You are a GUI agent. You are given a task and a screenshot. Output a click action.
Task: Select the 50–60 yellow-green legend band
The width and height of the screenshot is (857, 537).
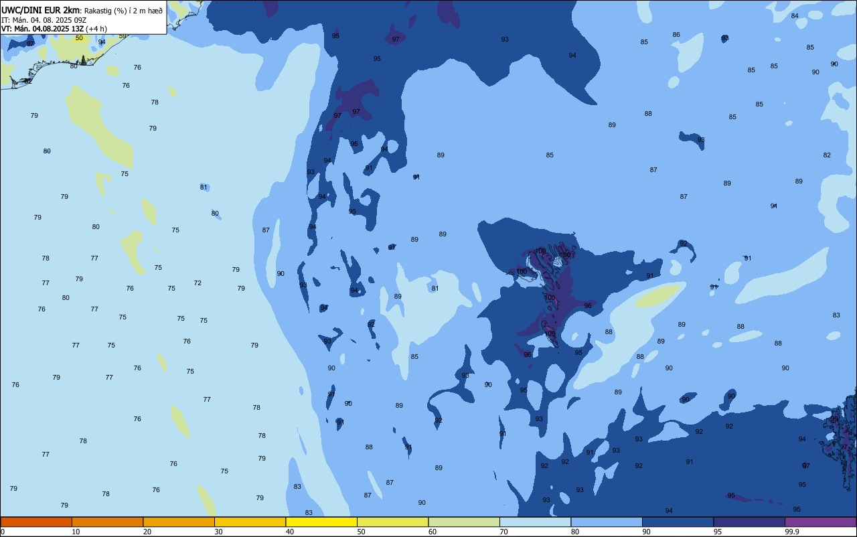coord(392,522)
